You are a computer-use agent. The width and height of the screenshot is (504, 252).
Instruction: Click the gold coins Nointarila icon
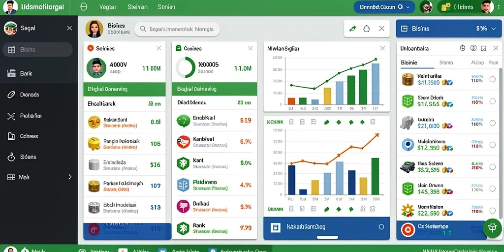tap(408, 79)
